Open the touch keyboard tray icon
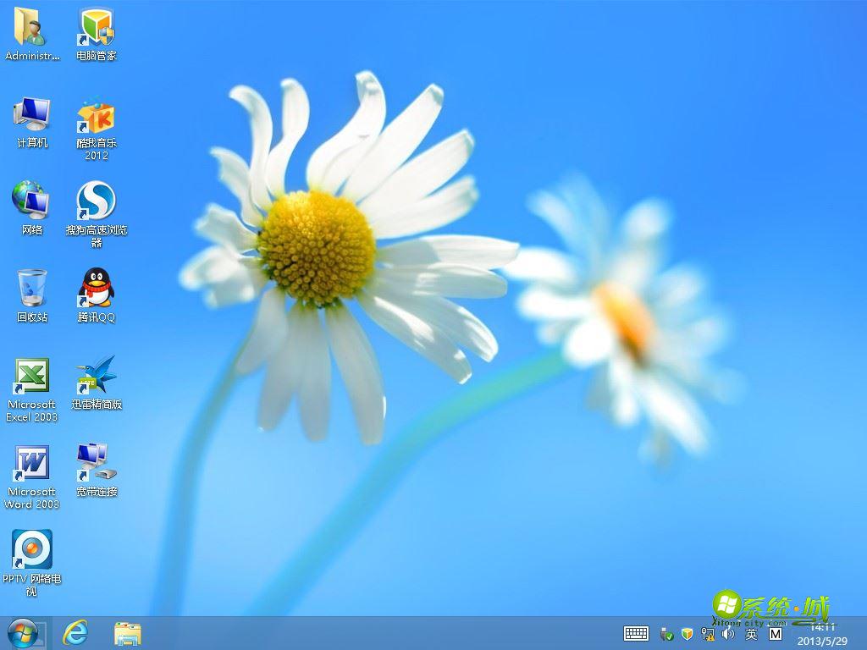 click(635, 633)
